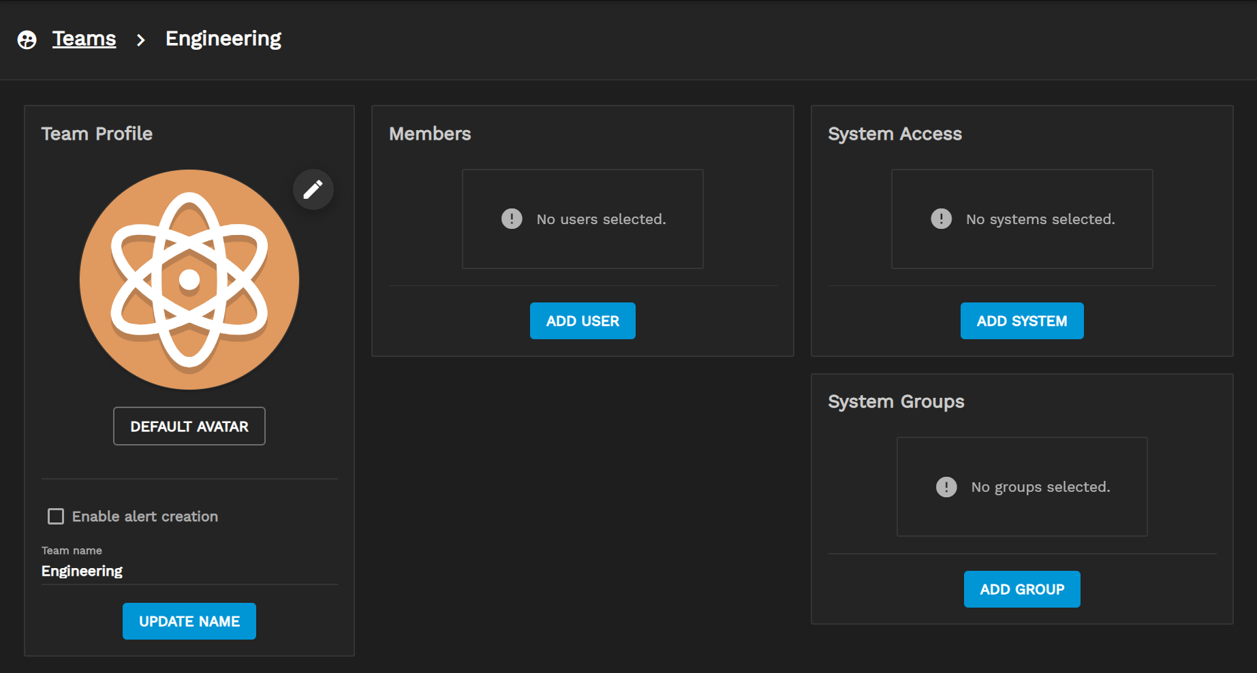Focus the Team name input field
The width and height of the screenshot is (1257, 673).
coord(189,571)
